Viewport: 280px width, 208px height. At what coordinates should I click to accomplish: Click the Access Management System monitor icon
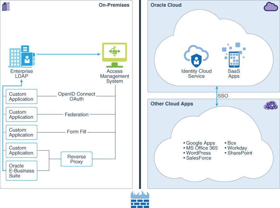114,53
